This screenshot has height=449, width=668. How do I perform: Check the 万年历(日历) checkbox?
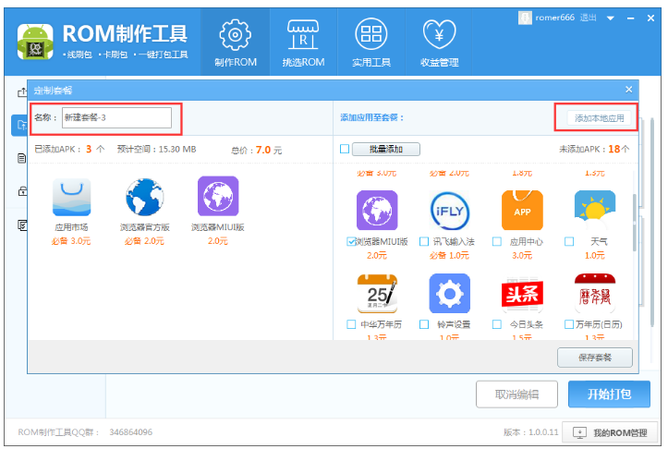pos(569,324)
